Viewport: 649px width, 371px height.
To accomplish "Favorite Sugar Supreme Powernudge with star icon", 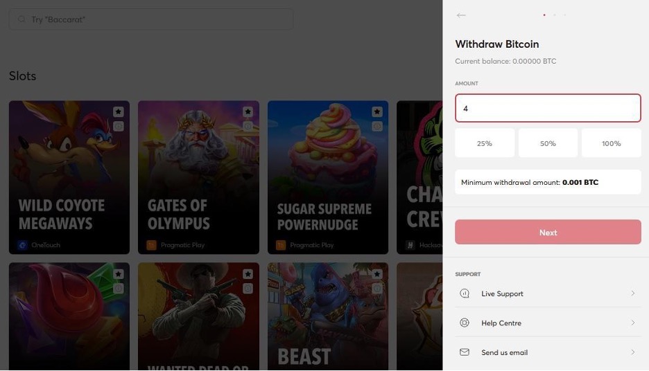I will (x=377, y=111).
